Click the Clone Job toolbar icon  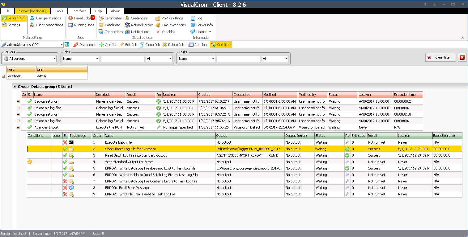(142, 45)
